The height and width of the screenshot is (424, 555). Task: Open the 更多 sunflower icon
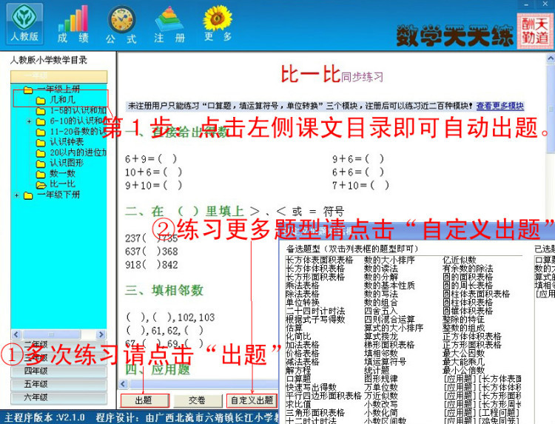coord(218,24)
